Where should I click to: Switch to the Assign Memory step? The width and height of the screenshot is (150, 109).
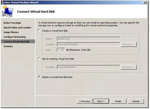click(x=11, y=32)
